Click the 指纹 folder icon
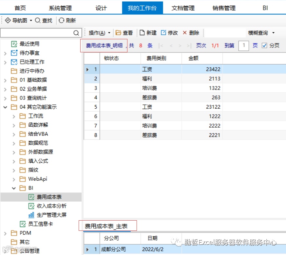286x255 pixels. pos(22,170)
